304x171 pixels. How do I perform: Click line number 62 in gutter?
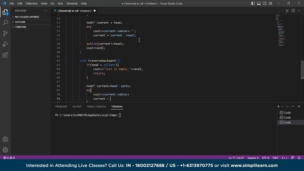(x=58, y=61)
